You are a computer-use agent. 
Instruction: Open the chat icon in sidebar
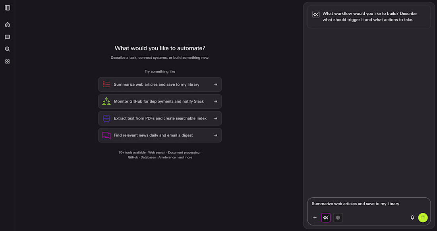pyautogui.click(x=7, y=37)
